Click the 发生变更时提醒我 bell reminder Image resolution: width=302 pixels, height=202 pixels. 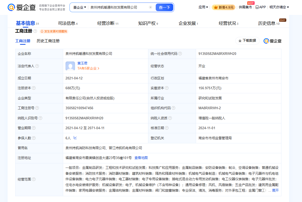coord(54,31)
